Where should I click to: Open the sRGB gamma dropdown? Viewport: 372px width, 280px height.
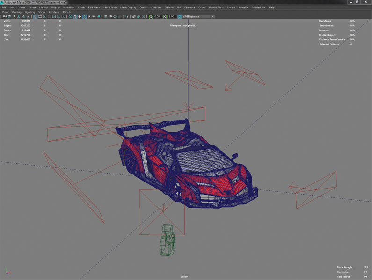198,17
